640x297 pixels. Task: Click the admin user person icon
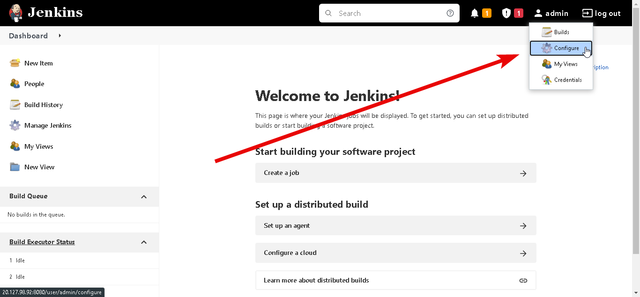pyautogui.click(x=538, y=13)
